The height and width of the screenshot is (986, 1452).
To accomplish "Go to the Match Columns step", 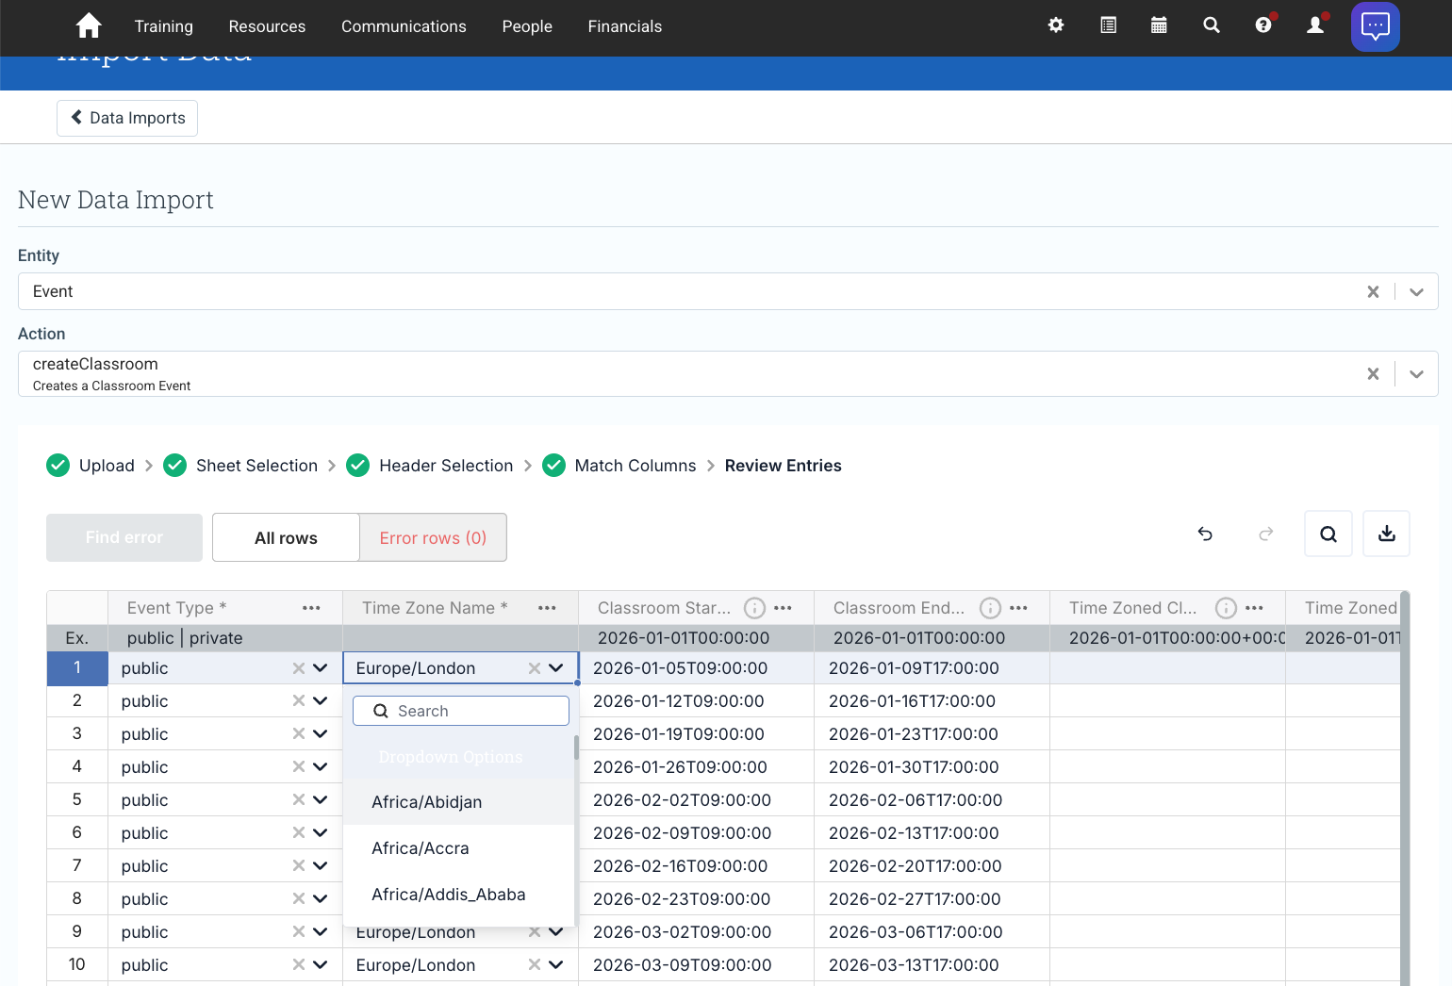I will (x=619, y=466).
